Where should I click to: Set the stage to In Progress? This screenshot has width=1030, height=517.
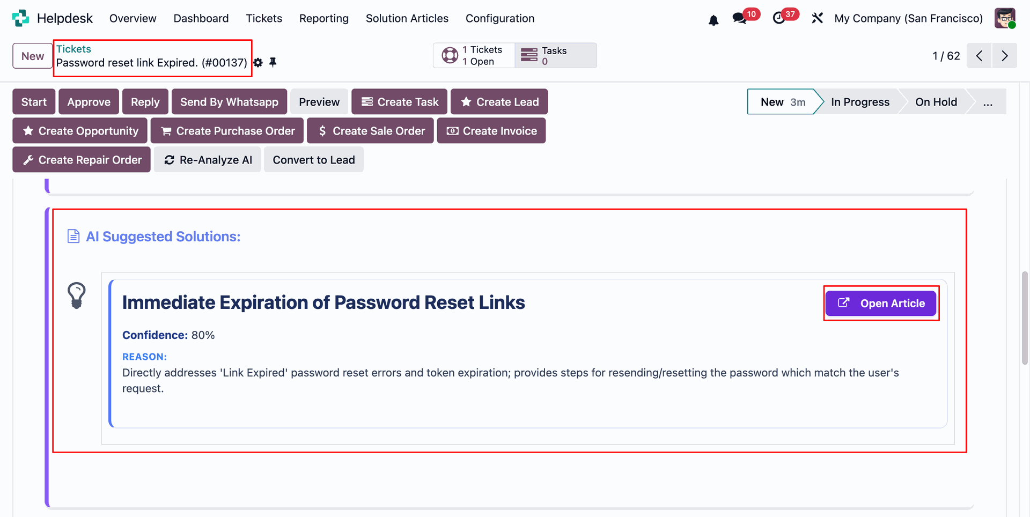tap(860, 102)
